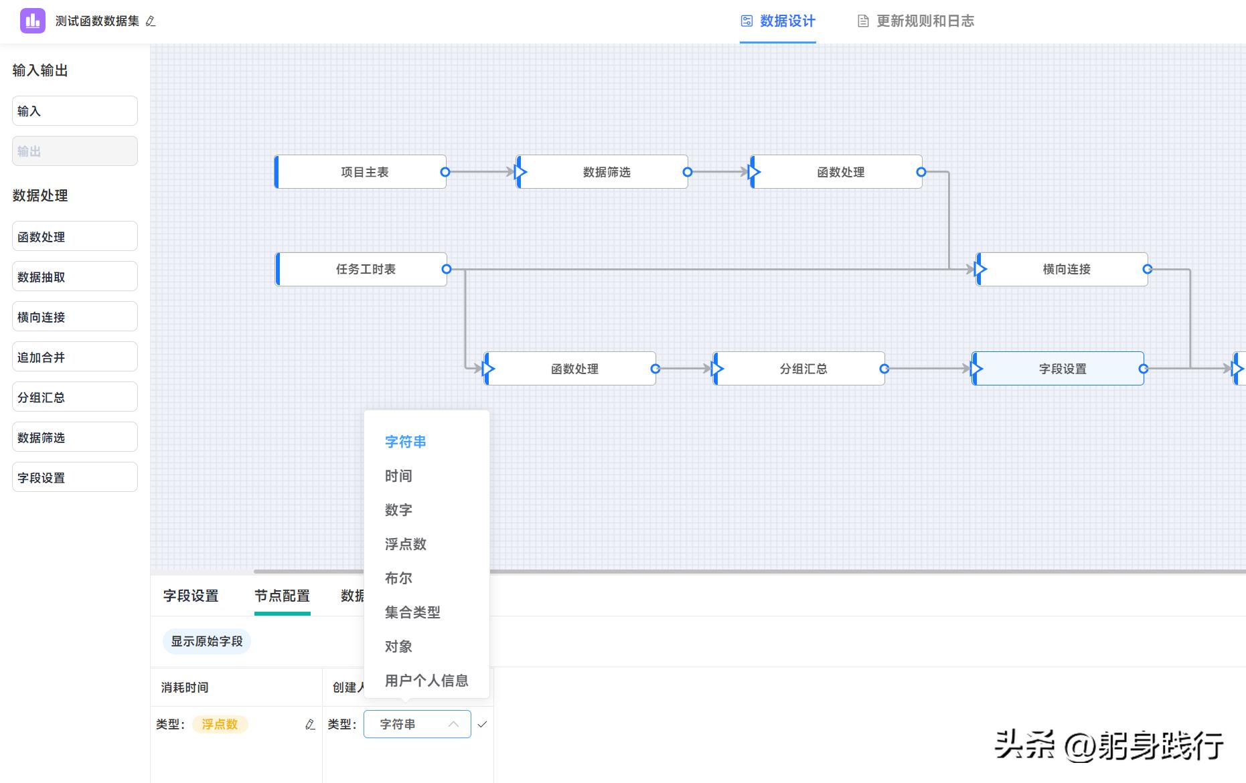Click the 数据设计 tab icon
1246x783 pixels.
coord(747,21)
